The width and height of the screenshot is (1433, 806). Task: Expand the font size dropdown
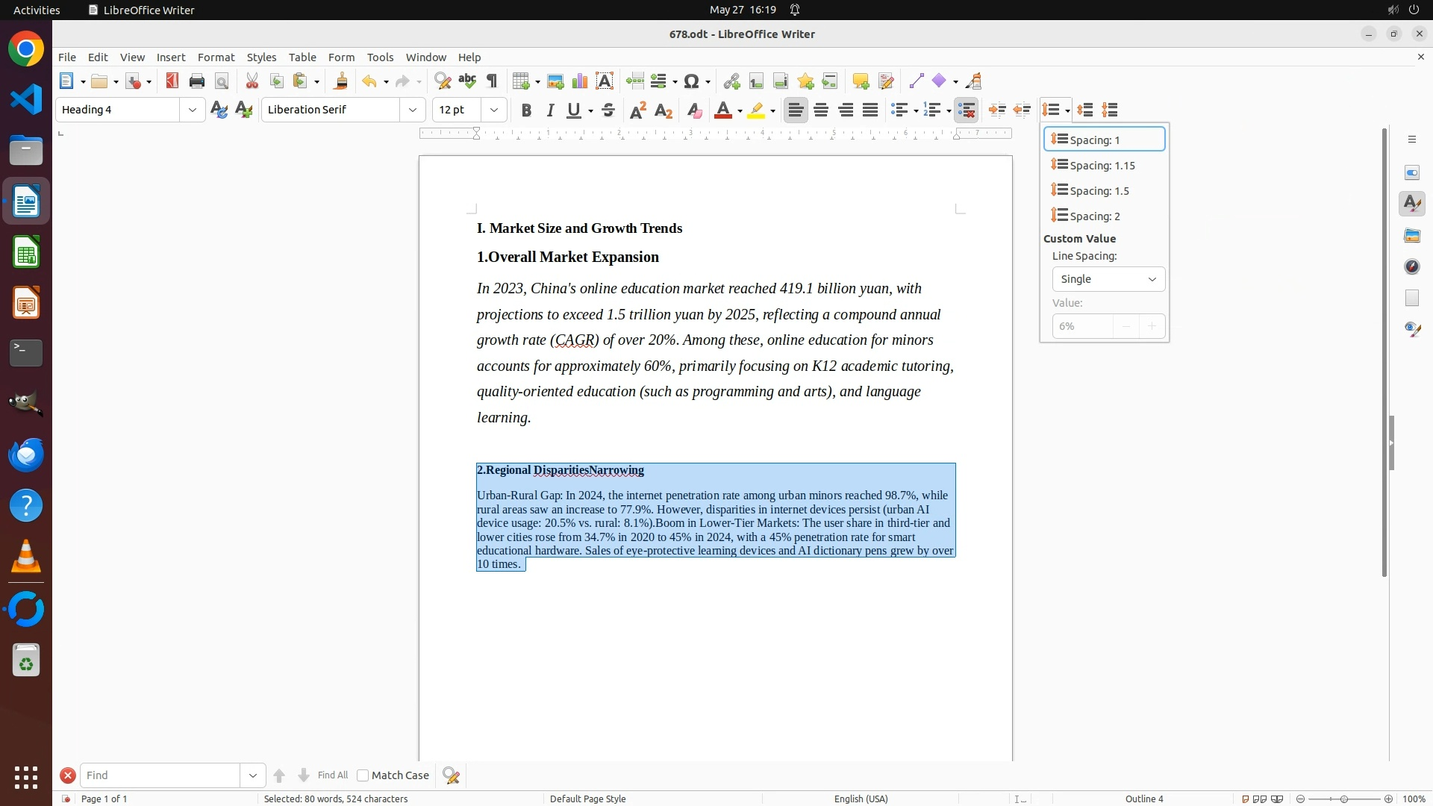tap(493, 110)
